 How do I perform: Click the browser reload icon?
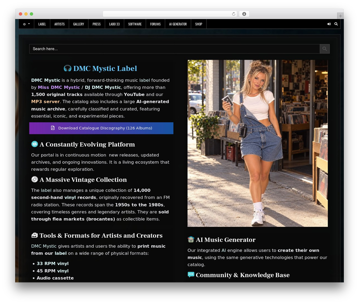click(x=234, y=14)
